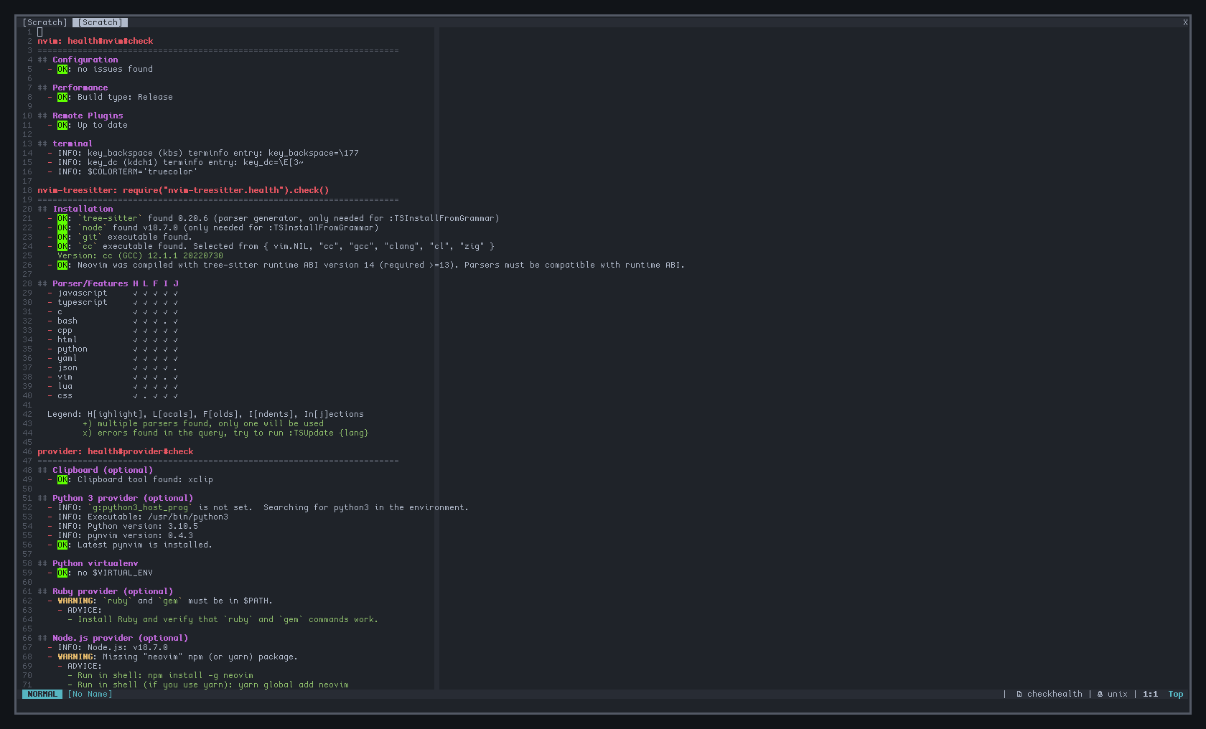Click the 'Python version: 3.10.5' line
This screenshot has width=1206, height=729.
pyautogui.click(x=123, y=526)
